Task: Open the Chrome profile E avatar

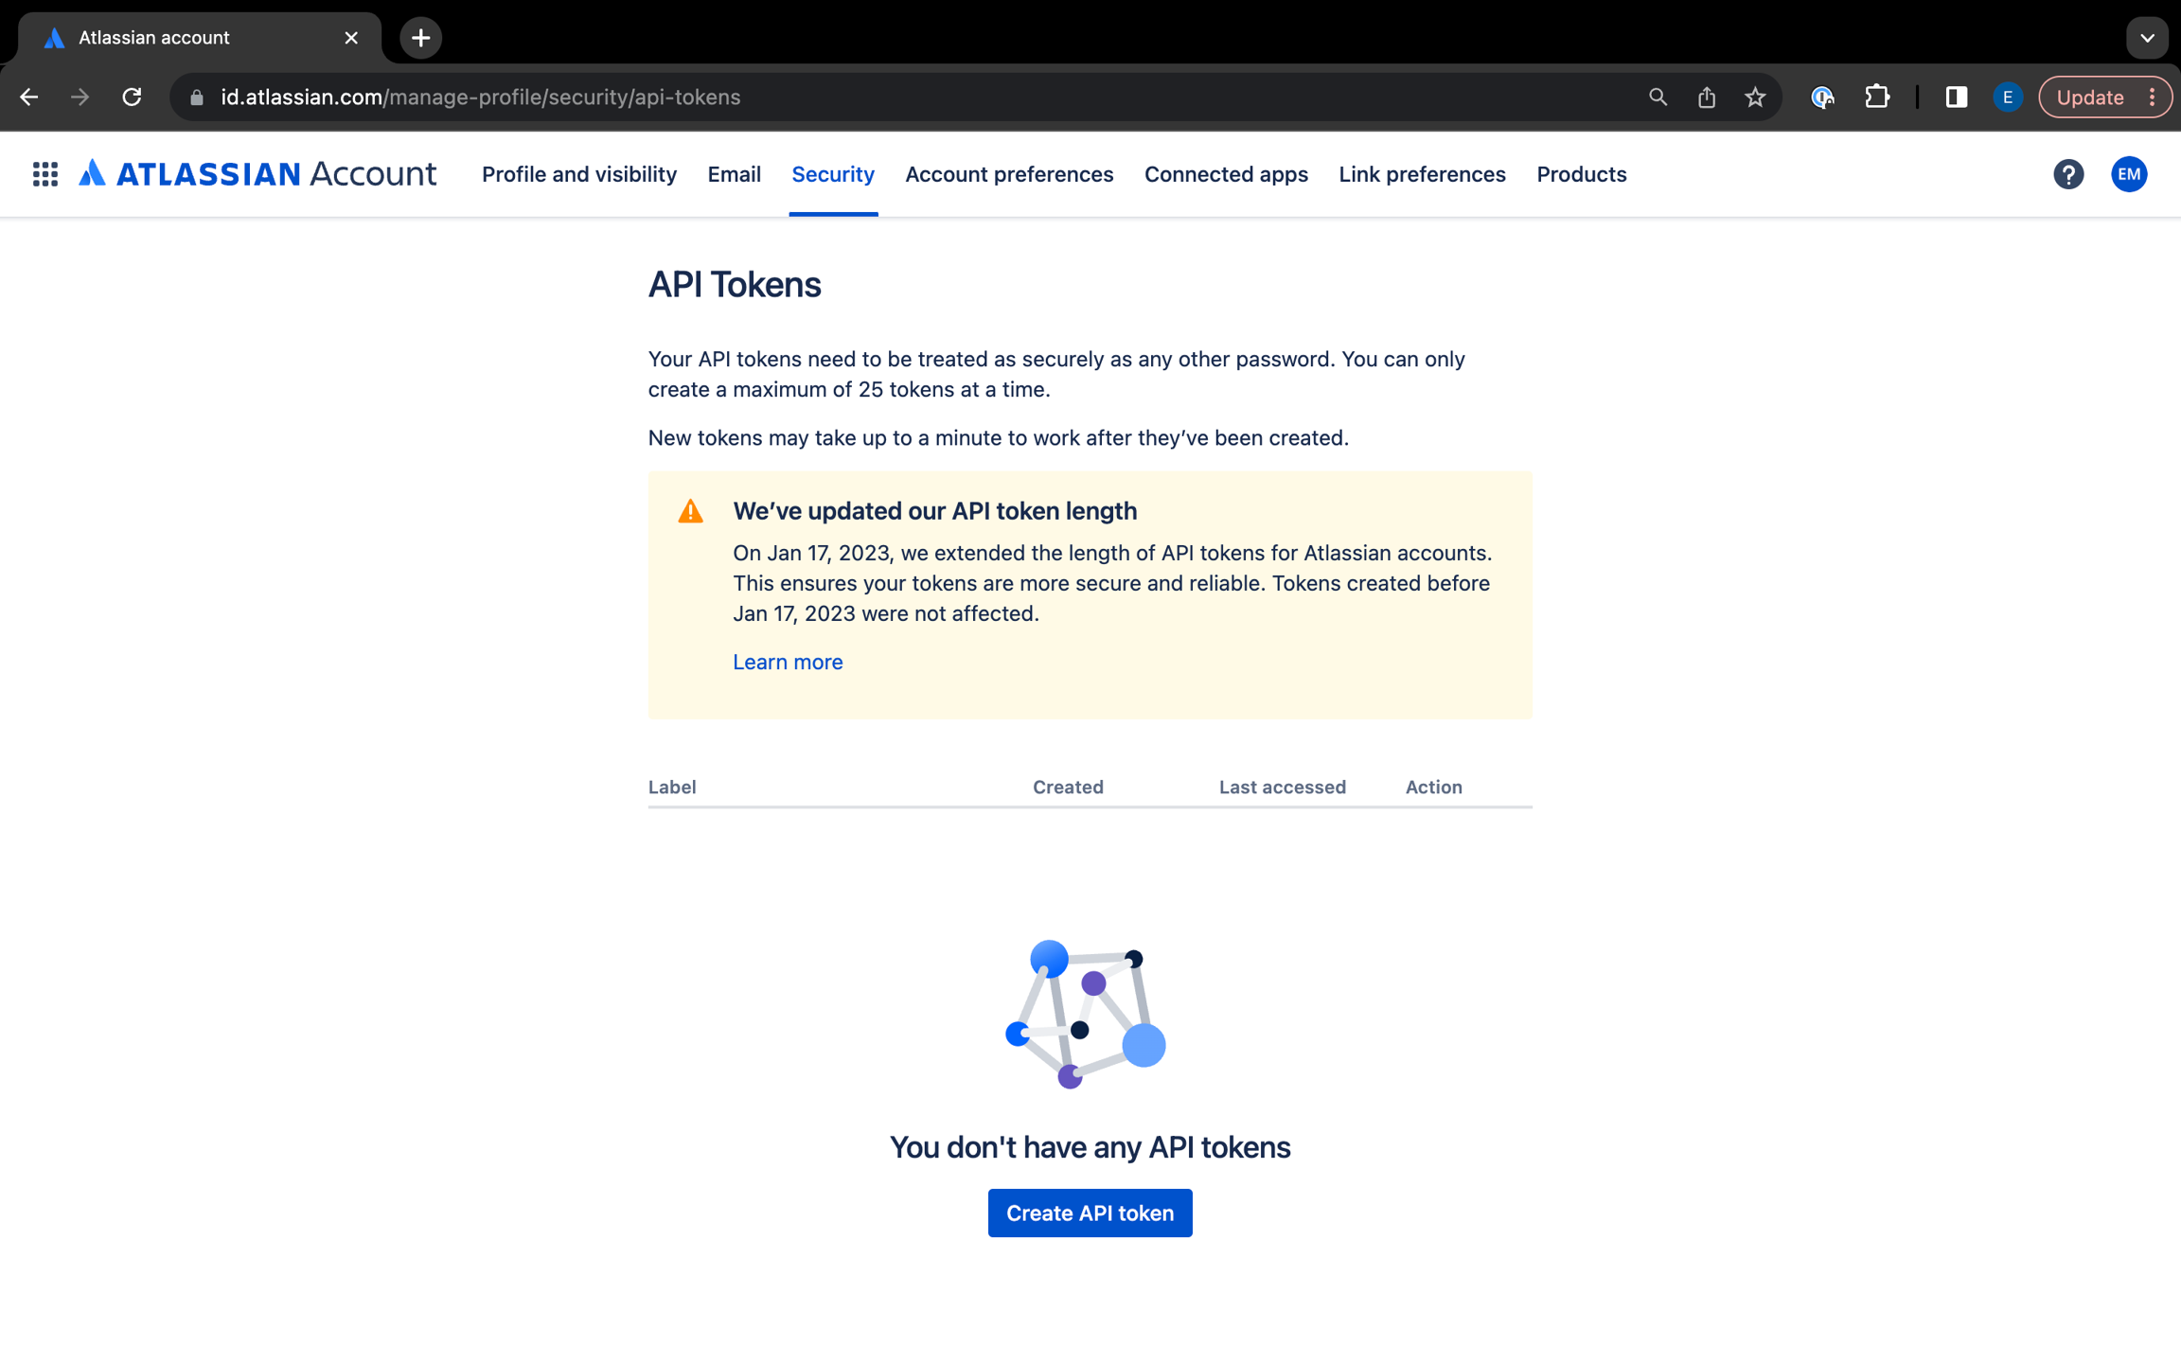Action: [2007, 97]
